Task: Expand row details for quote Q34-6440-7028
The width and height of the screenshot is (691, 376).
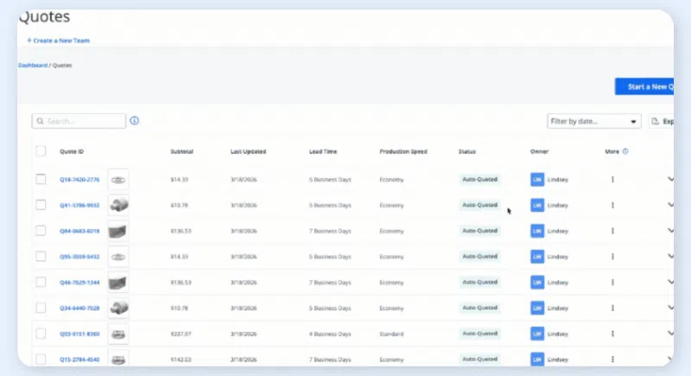Action: pos(670,307)
